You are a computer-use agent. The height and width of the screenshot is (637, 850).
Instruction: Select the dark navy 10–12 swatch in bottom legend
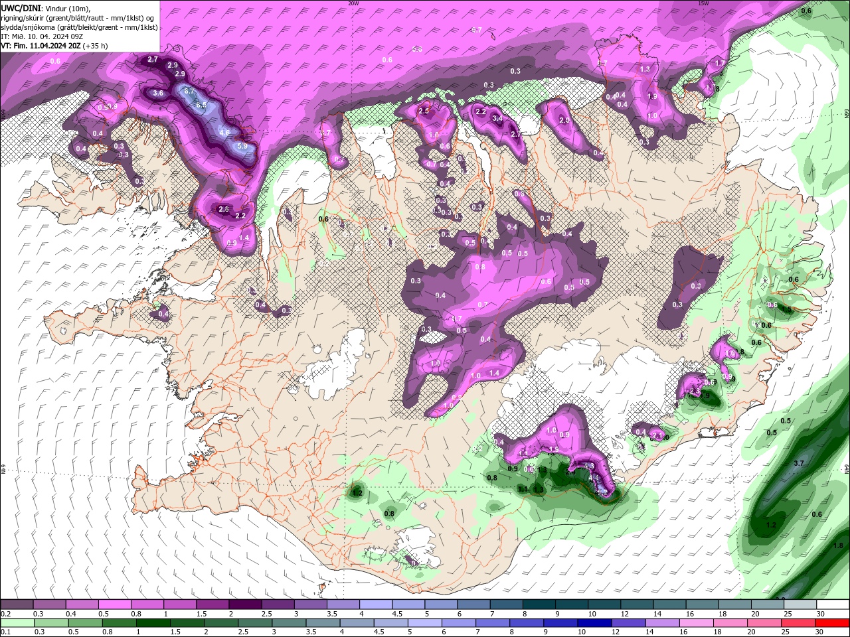595,623
